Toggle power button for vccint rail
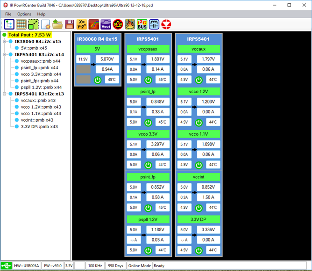The width and height of the screenshot is (312, 271). pyautogui.click(x=199, y=208)
